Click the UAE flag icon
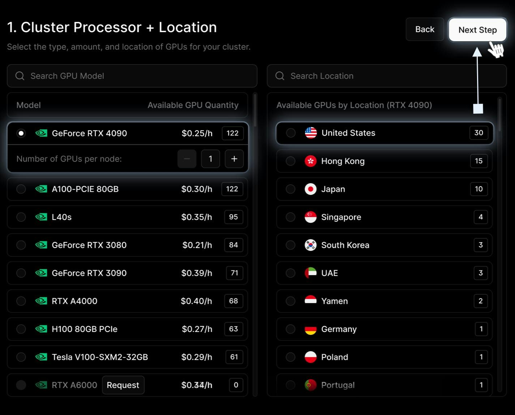 pos(311,273)
